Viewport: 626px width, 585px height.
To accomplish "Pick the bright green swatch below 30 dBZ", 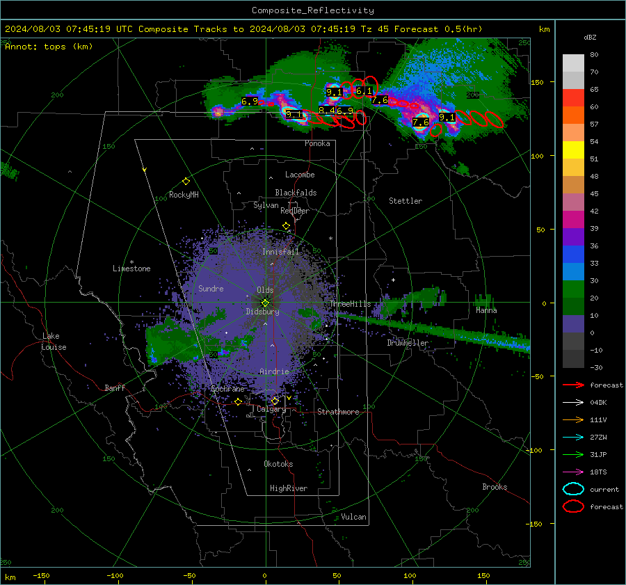I will pos(573,289).
